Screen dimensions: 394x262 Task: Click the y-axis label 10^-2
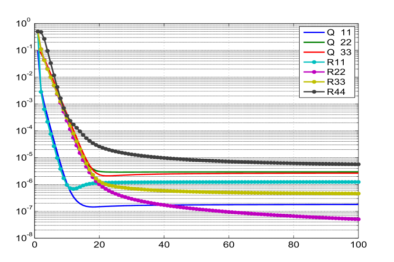coord(24,77)
